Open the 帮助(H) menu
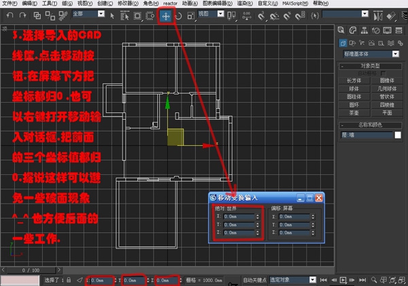 coord(320,3)
